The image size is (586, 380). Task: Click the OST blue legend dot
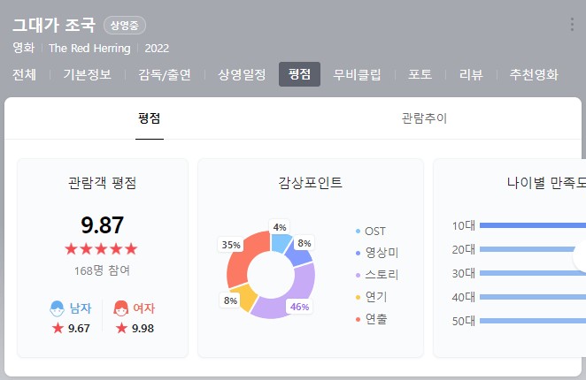[358, 232]
